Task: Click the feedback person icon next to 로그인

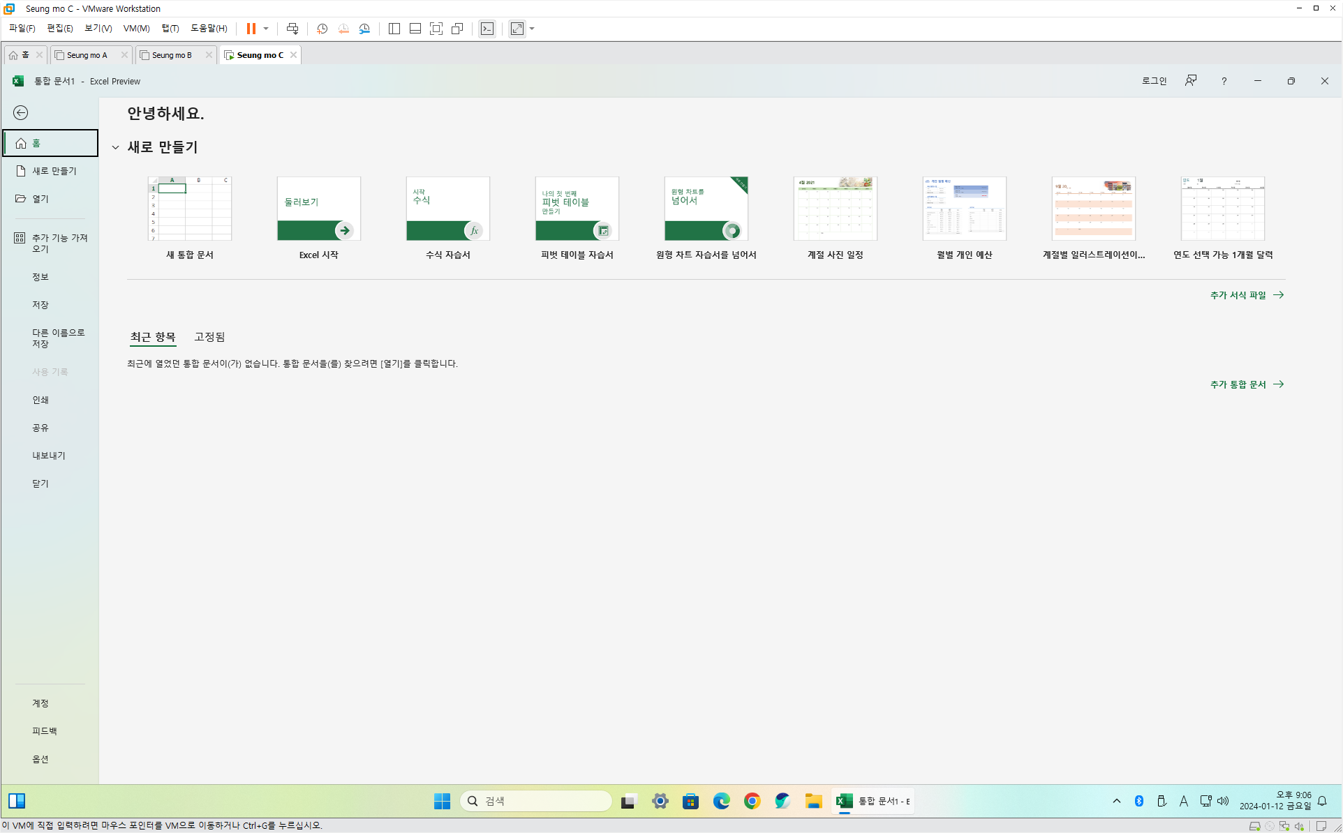Action: [1191, 81]
